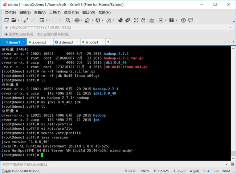The height and width of the screenshot is (174, 236).
Task: Open the 帮助(H) menu
Action: [x=105, y=12]
